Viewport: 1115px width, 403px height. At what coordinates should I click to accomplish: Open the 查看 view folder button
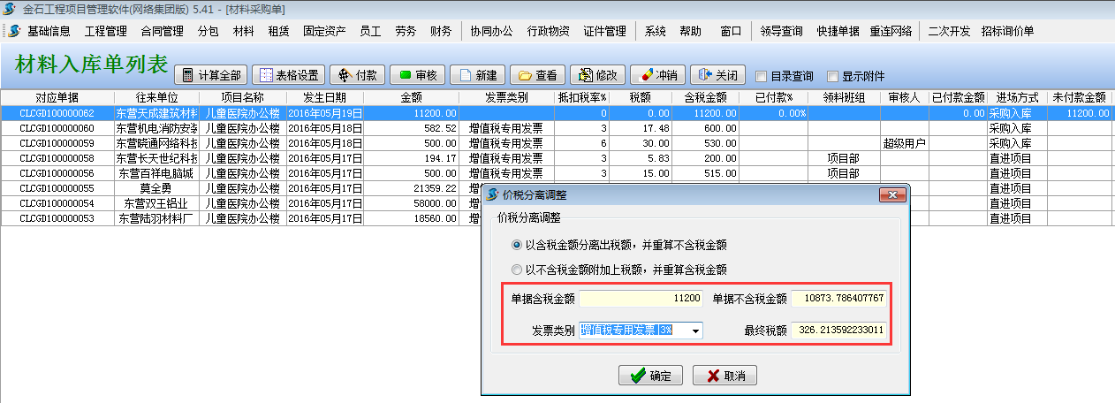point(537,75)
